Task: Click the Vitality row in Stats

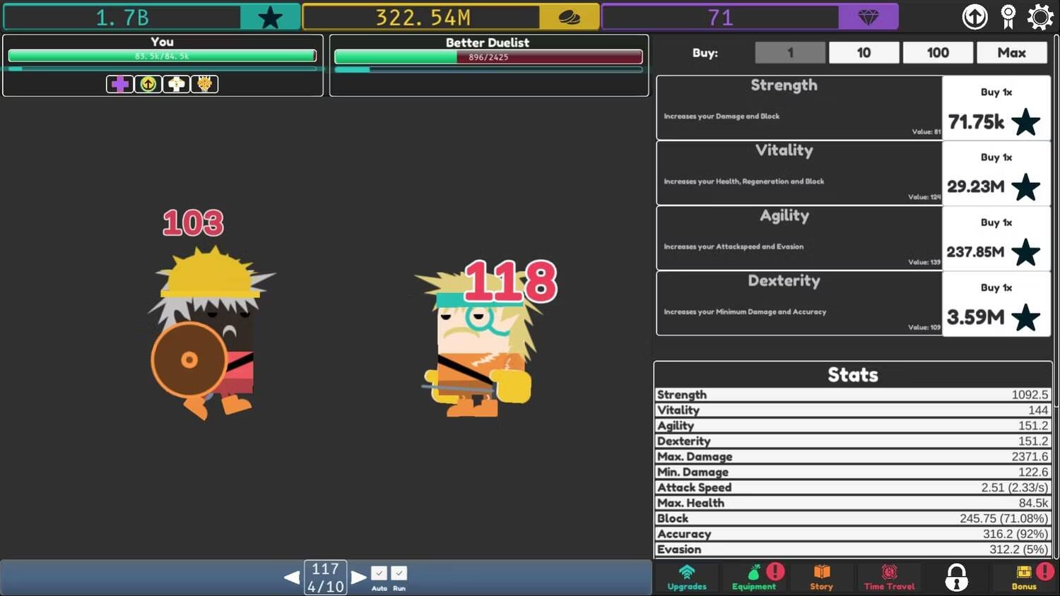Action: [853, 410]
